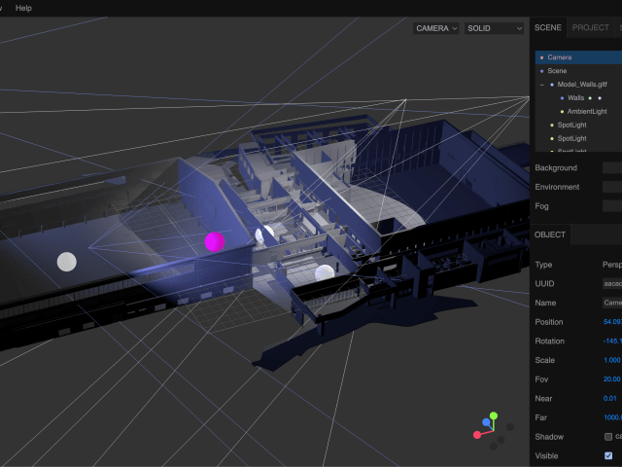This screenshot has width=622, height=467.
Task: Select Camera in the scene outliner
Action: coord(578,57)
